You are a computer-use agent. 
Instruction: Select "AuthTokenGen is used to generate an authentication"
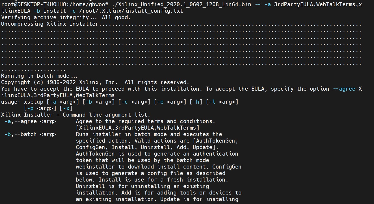[157, 154]
